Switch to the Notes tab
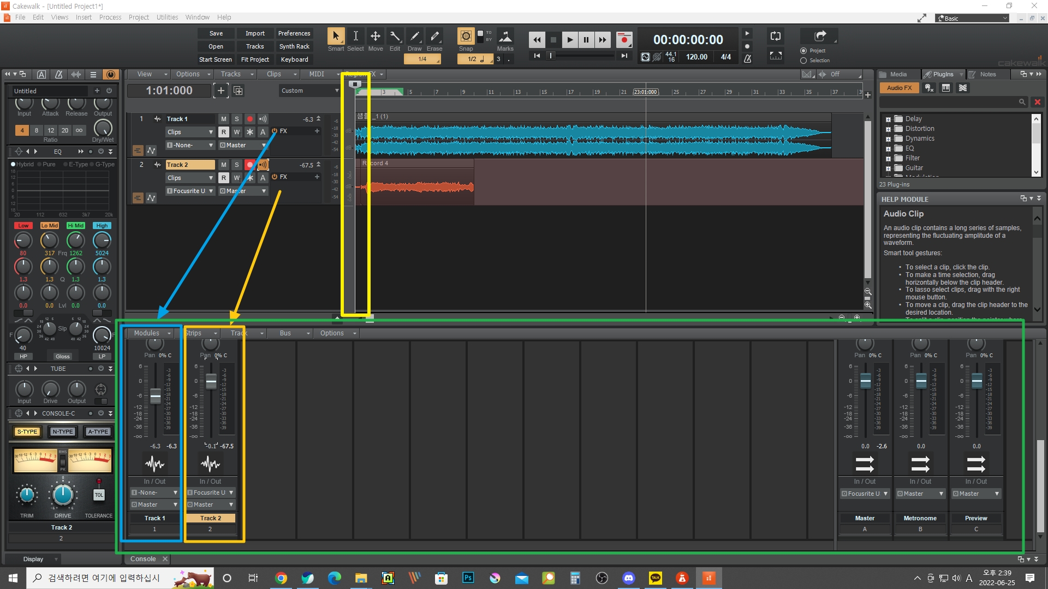Image resolution: width=1048 pixels, height=589 pixels. (987, 74)
